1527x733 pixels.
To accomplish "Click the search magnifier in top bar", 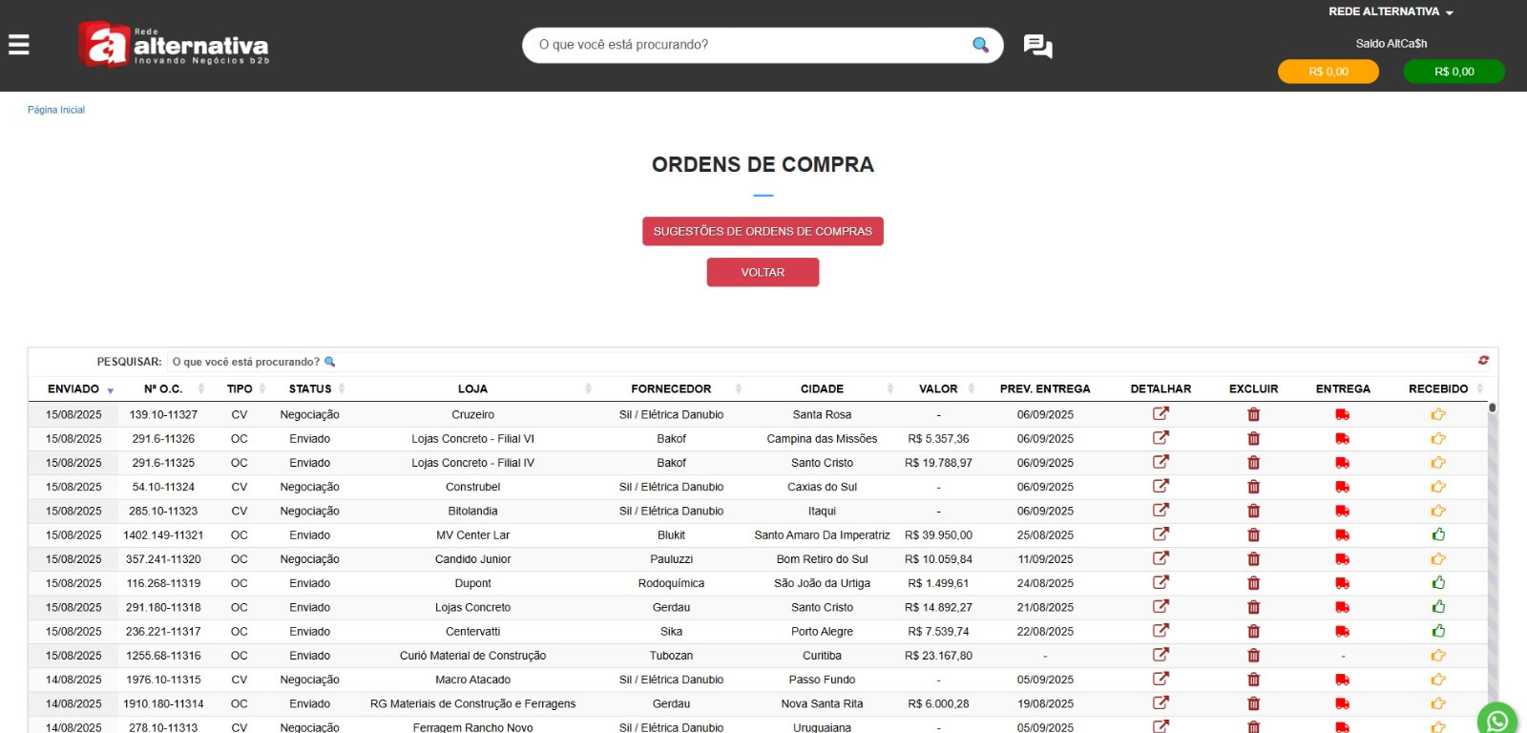I will click(x=980, y=45).
